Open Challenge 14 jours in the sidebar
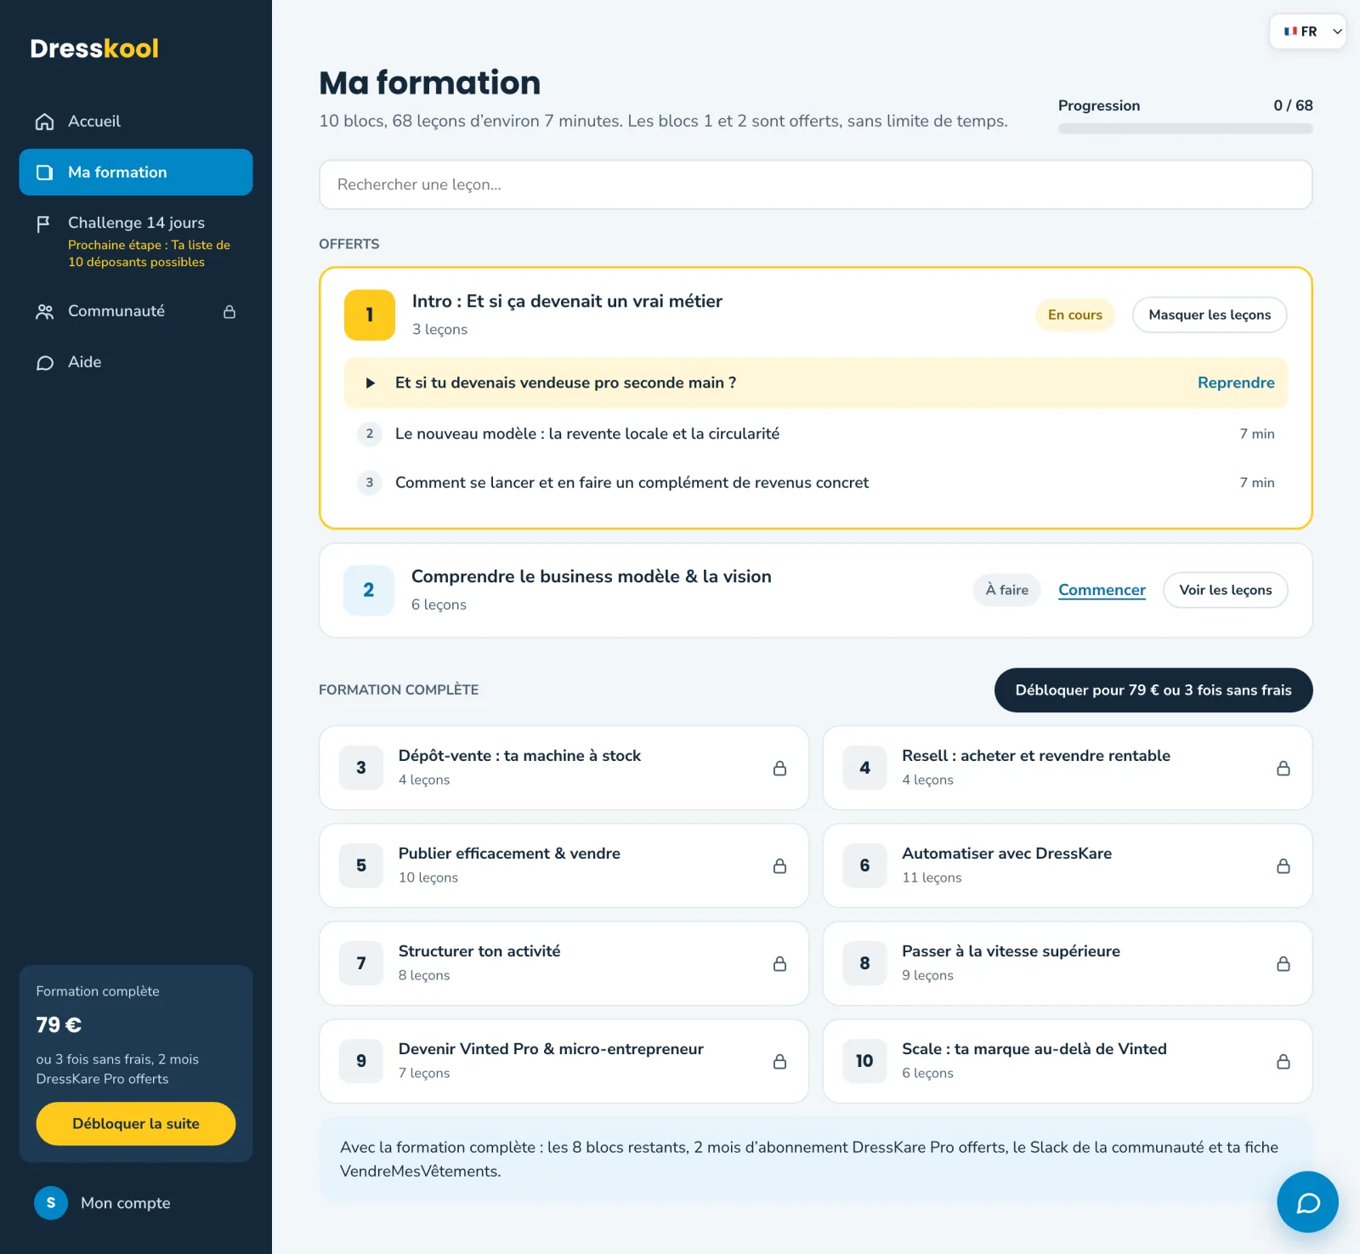Viewport: 1360px width, 1254px height. coord(136,241)
